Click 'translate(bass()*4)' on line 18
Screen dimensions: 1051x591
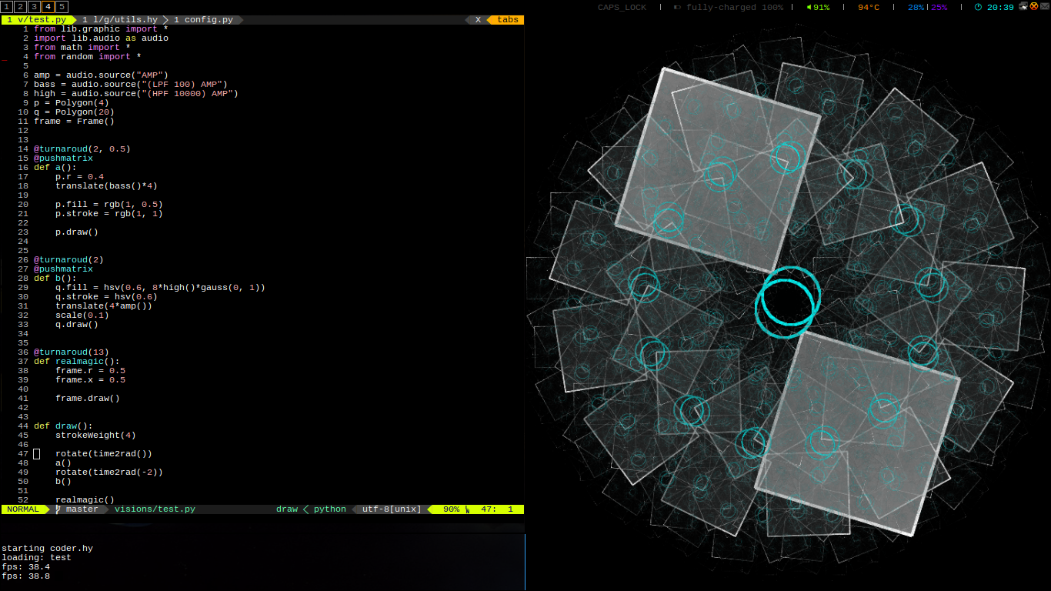pyautogui.click(x=106, y=185)
